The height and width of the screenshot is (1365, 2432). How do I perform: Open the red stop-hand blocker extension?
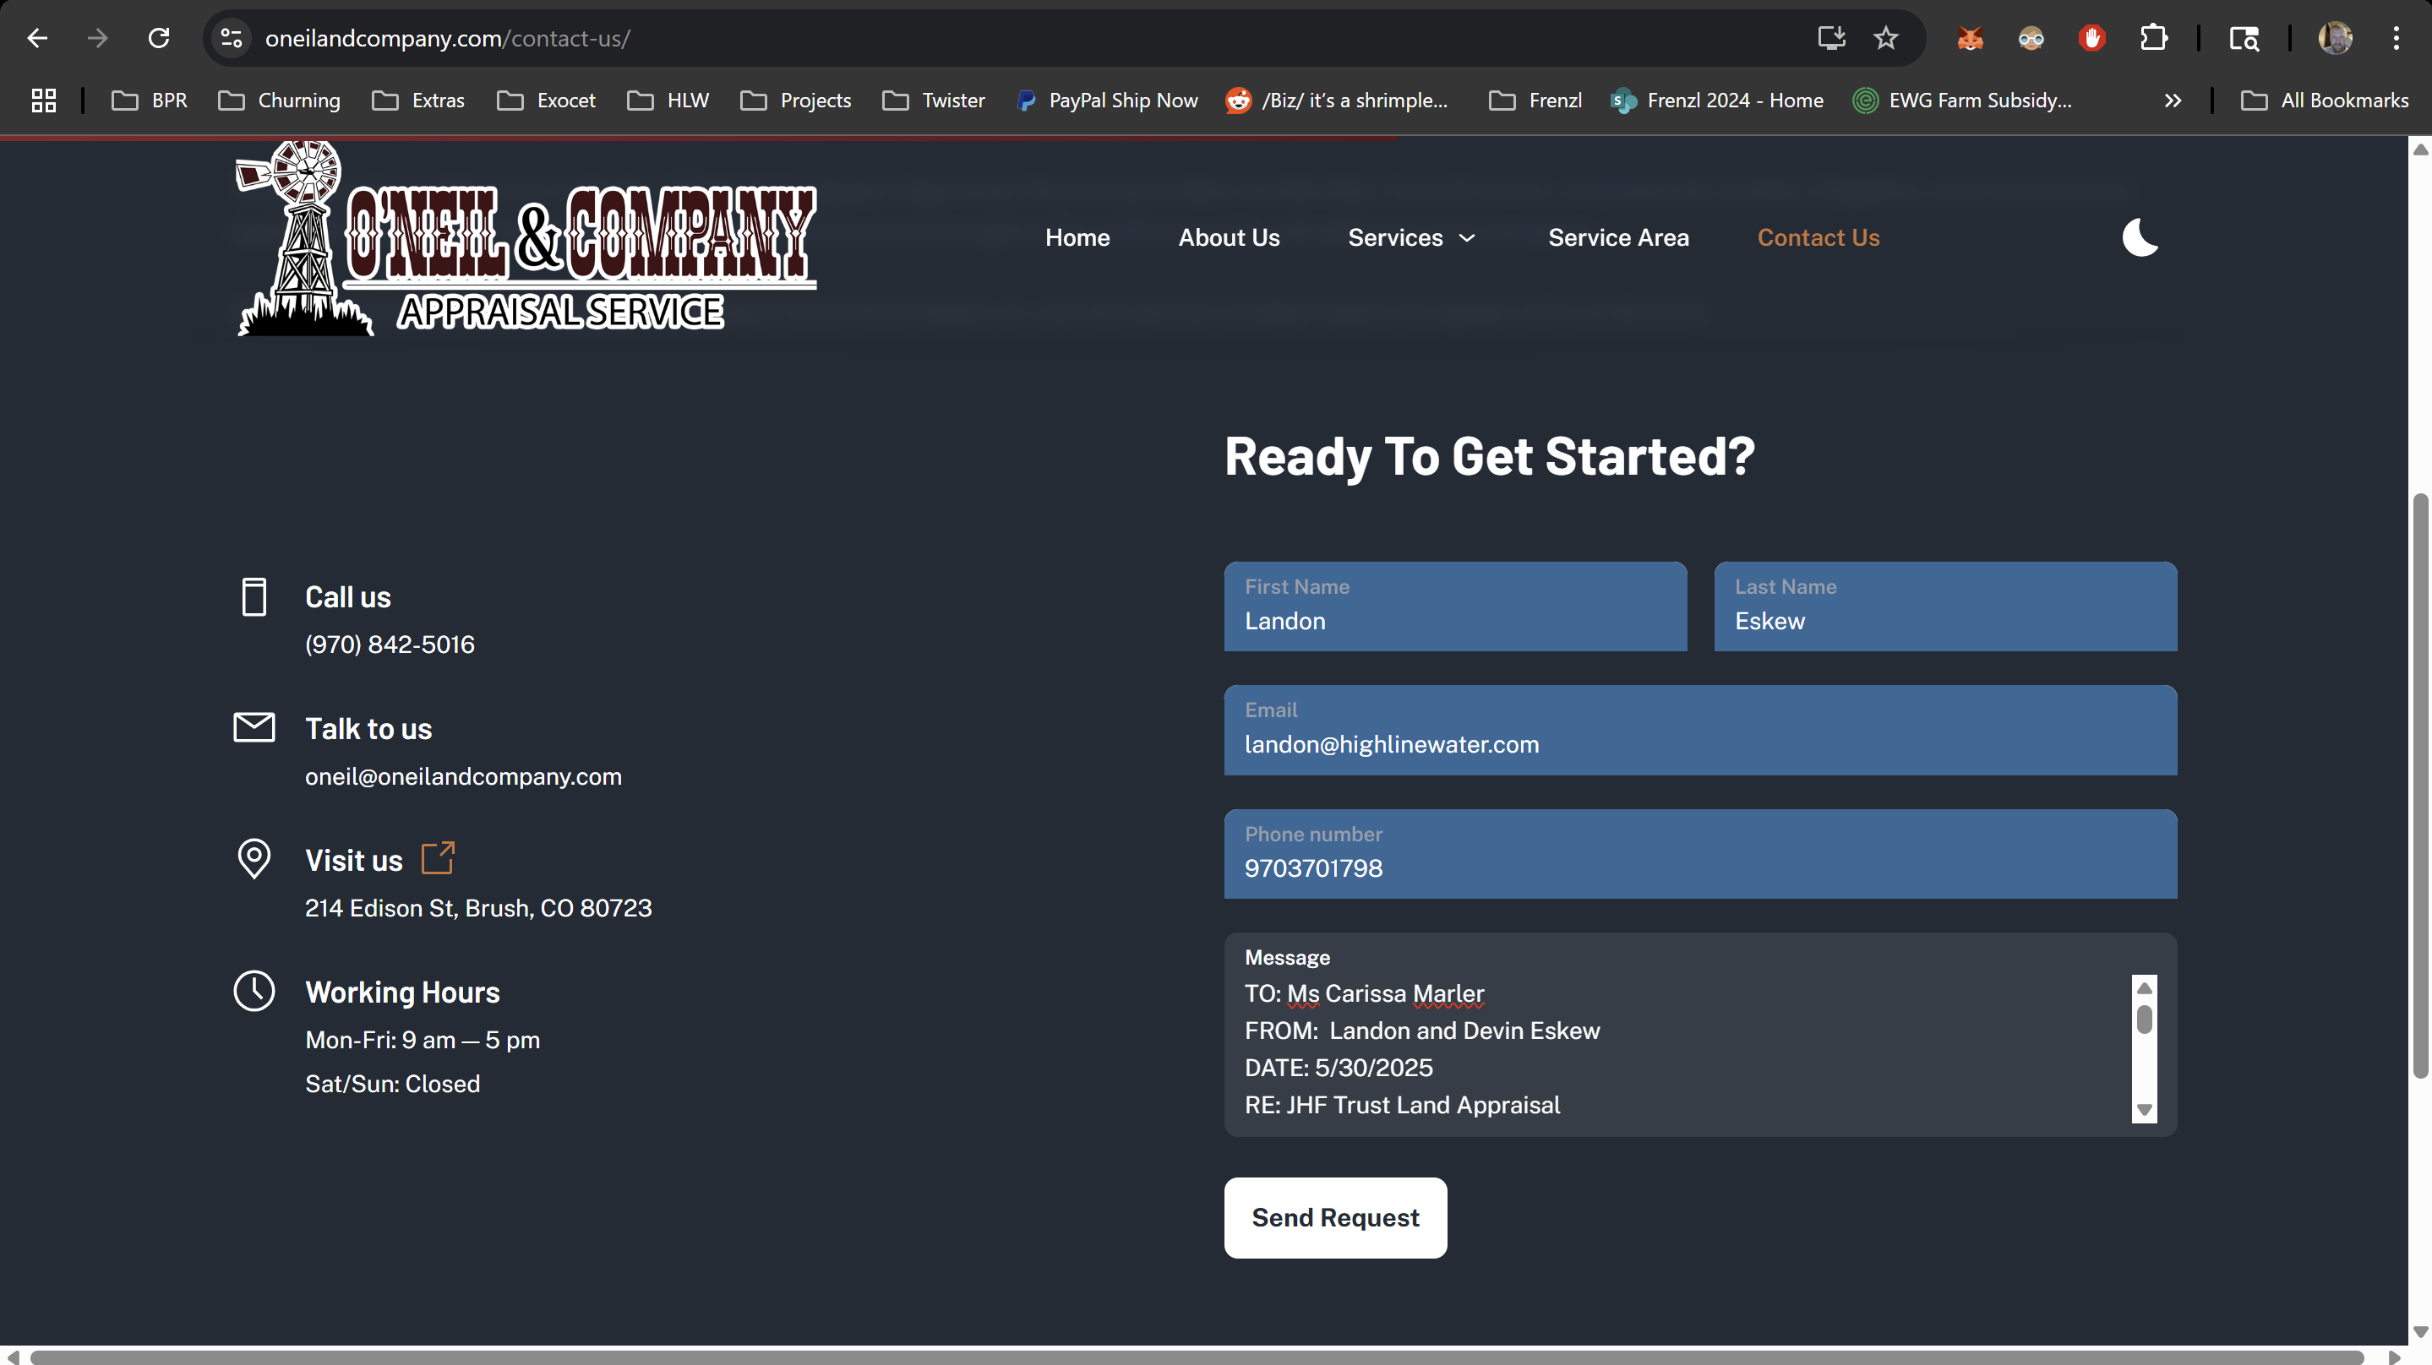click(x=2092, y=38)
